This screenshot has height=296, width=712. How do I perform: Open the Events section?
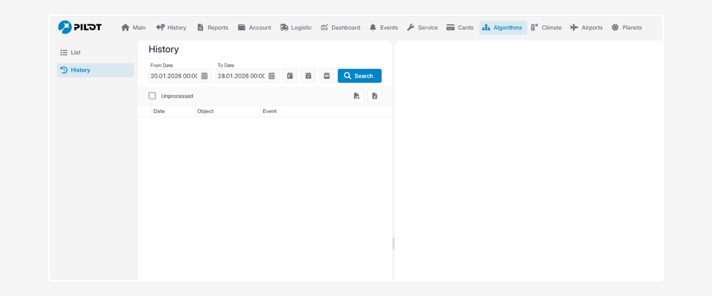coord(383,28)
